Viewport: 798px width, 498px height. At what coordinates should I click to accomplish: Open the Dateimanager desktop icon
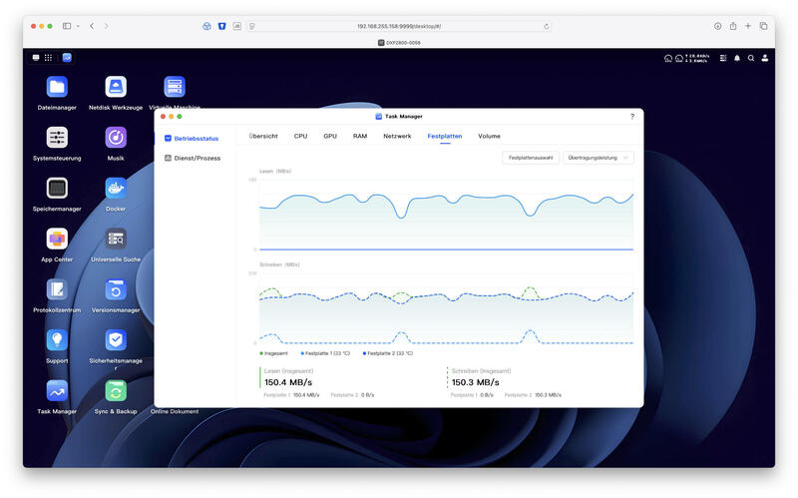click(x=57, y=87)
